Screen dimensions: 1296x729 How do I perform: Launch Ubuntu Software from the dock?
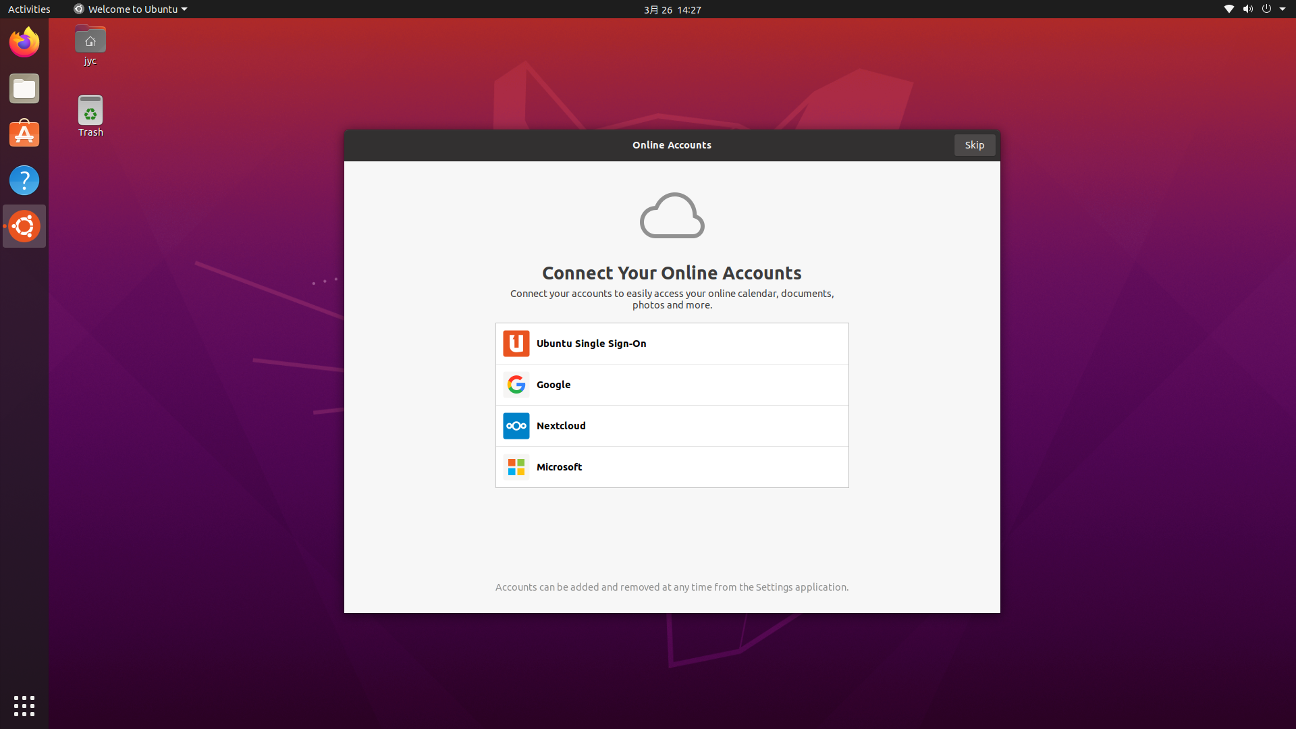24,134
